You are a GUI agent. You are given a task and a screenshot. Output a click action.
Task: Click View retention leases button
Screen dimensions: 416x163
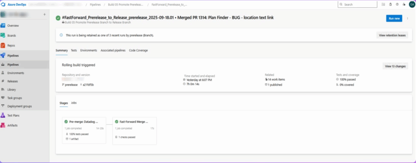[x=392, y=35]
